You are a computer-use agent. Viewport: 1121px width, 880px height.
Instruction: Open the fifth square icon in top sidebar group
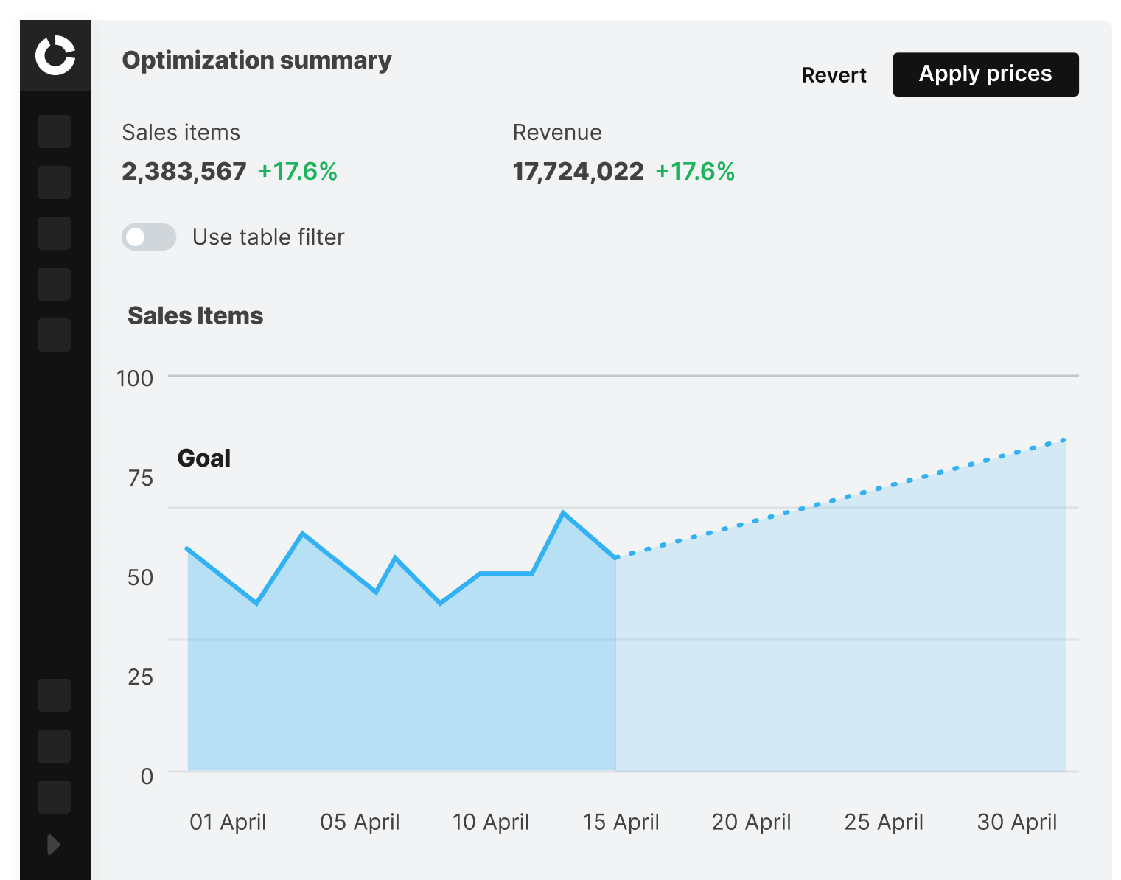coord(54,335)
